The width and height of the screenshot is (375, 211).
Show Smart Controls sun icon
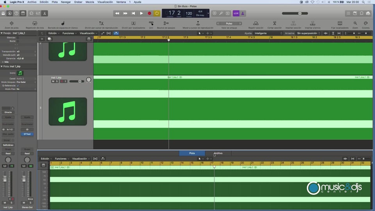tap(31, 13)
